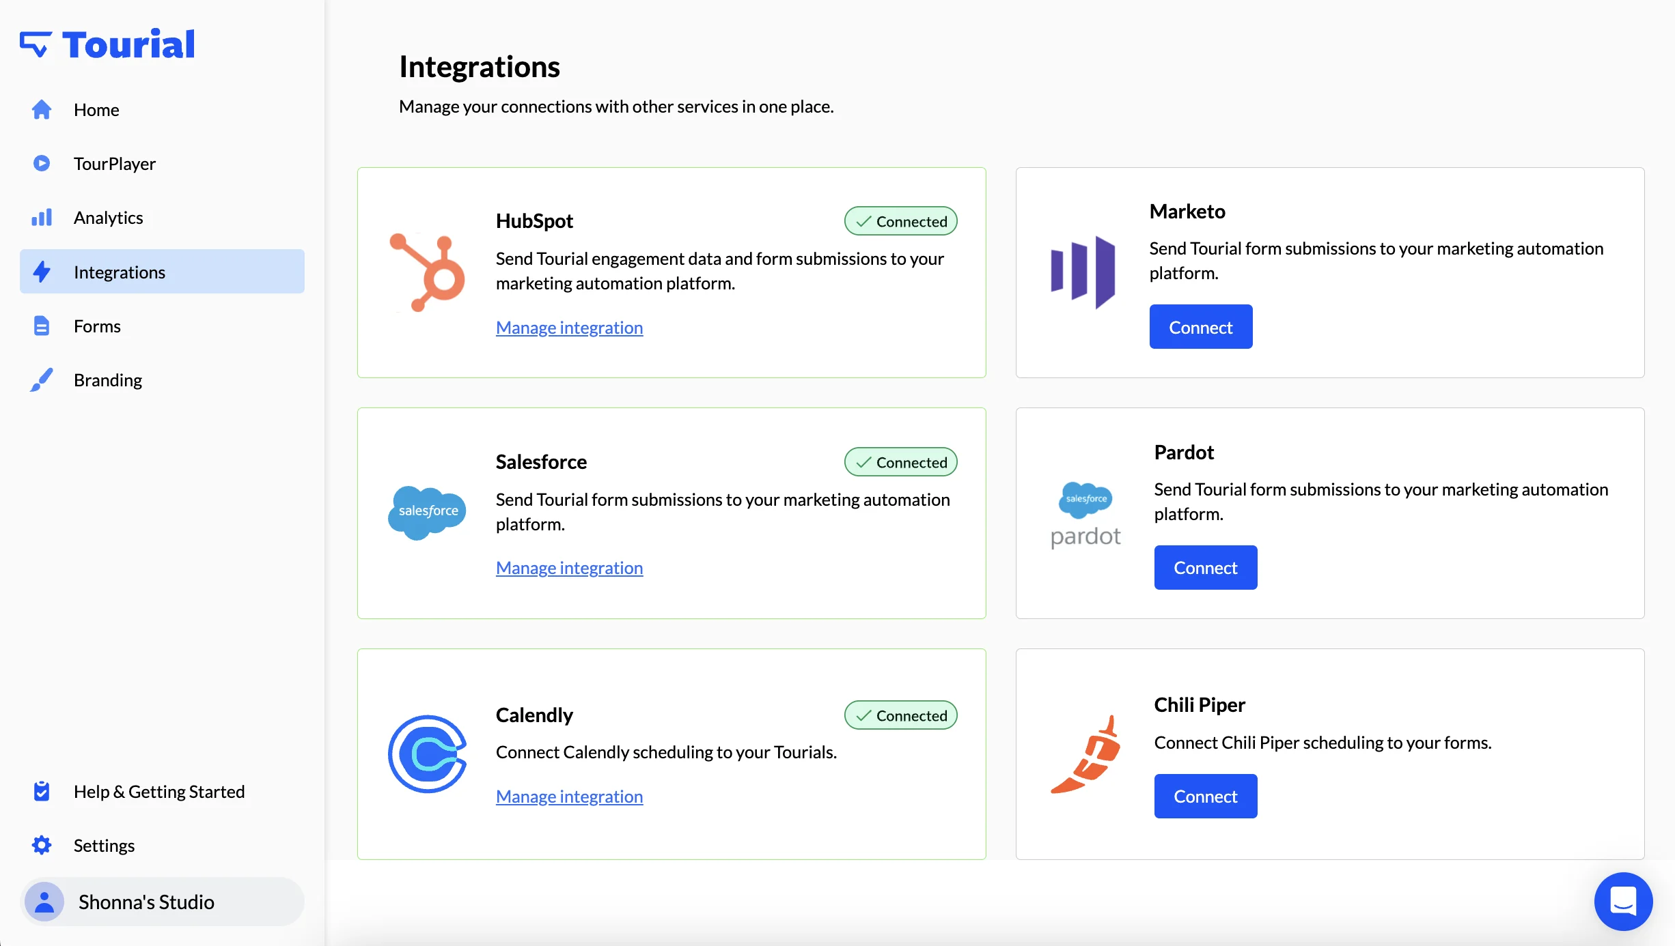
Task: Navigate to Forms
Action: point(162,326)
